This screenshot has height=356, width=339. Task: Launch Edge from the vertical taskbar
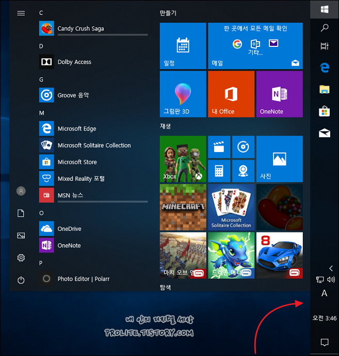(325, 67)
